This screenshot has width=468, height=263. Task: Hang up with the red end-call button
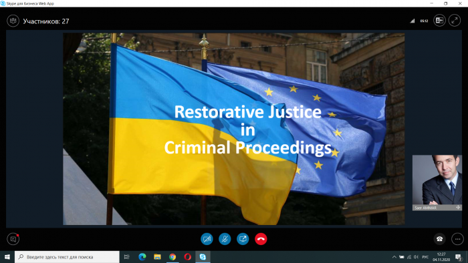click(261, 239)
